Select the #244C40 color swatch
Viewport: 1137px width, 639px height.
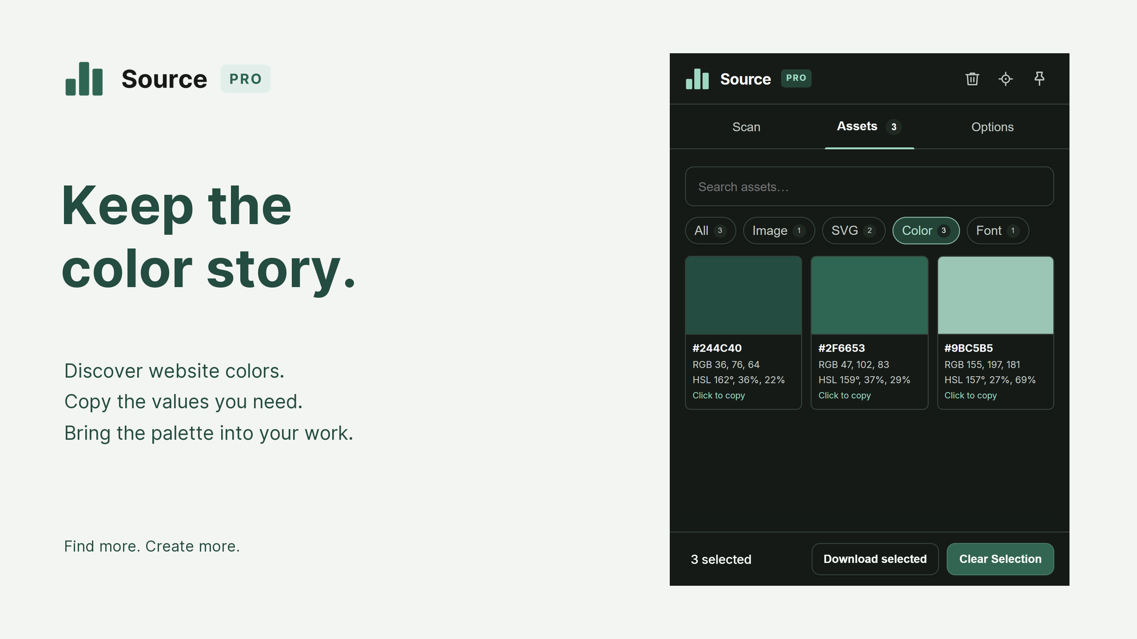coord(743,296)
